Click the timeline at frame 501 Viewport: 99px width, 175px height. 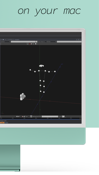point(59,118)
